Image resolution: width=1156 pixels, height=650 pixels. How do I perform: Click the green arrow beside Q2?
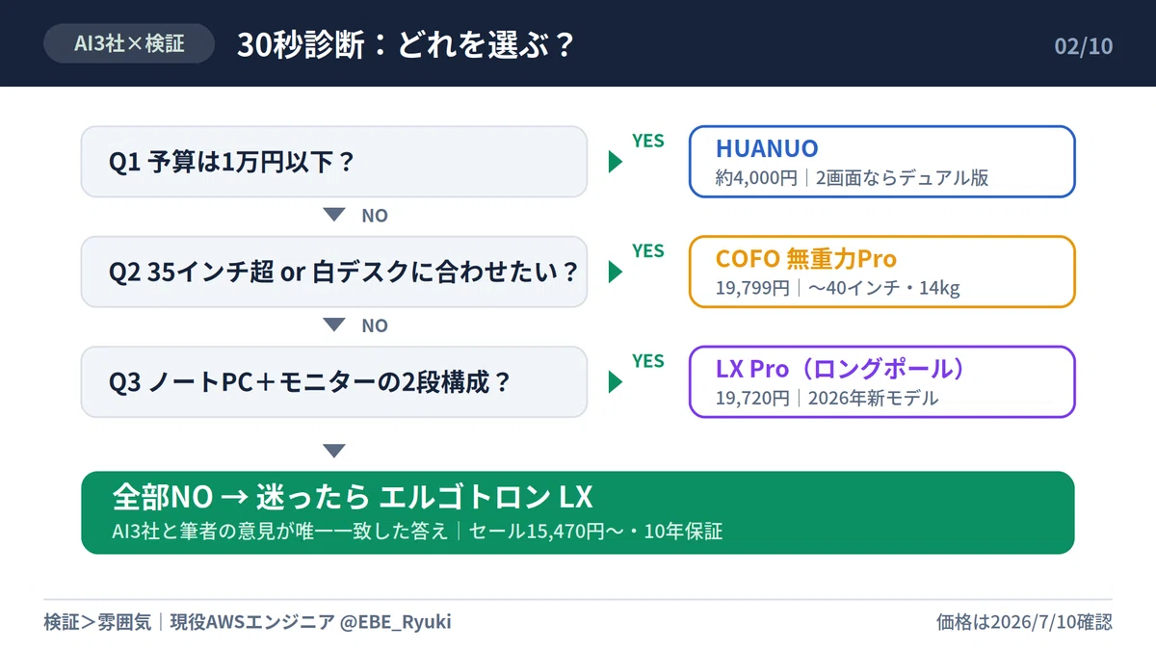pos(616,272)
